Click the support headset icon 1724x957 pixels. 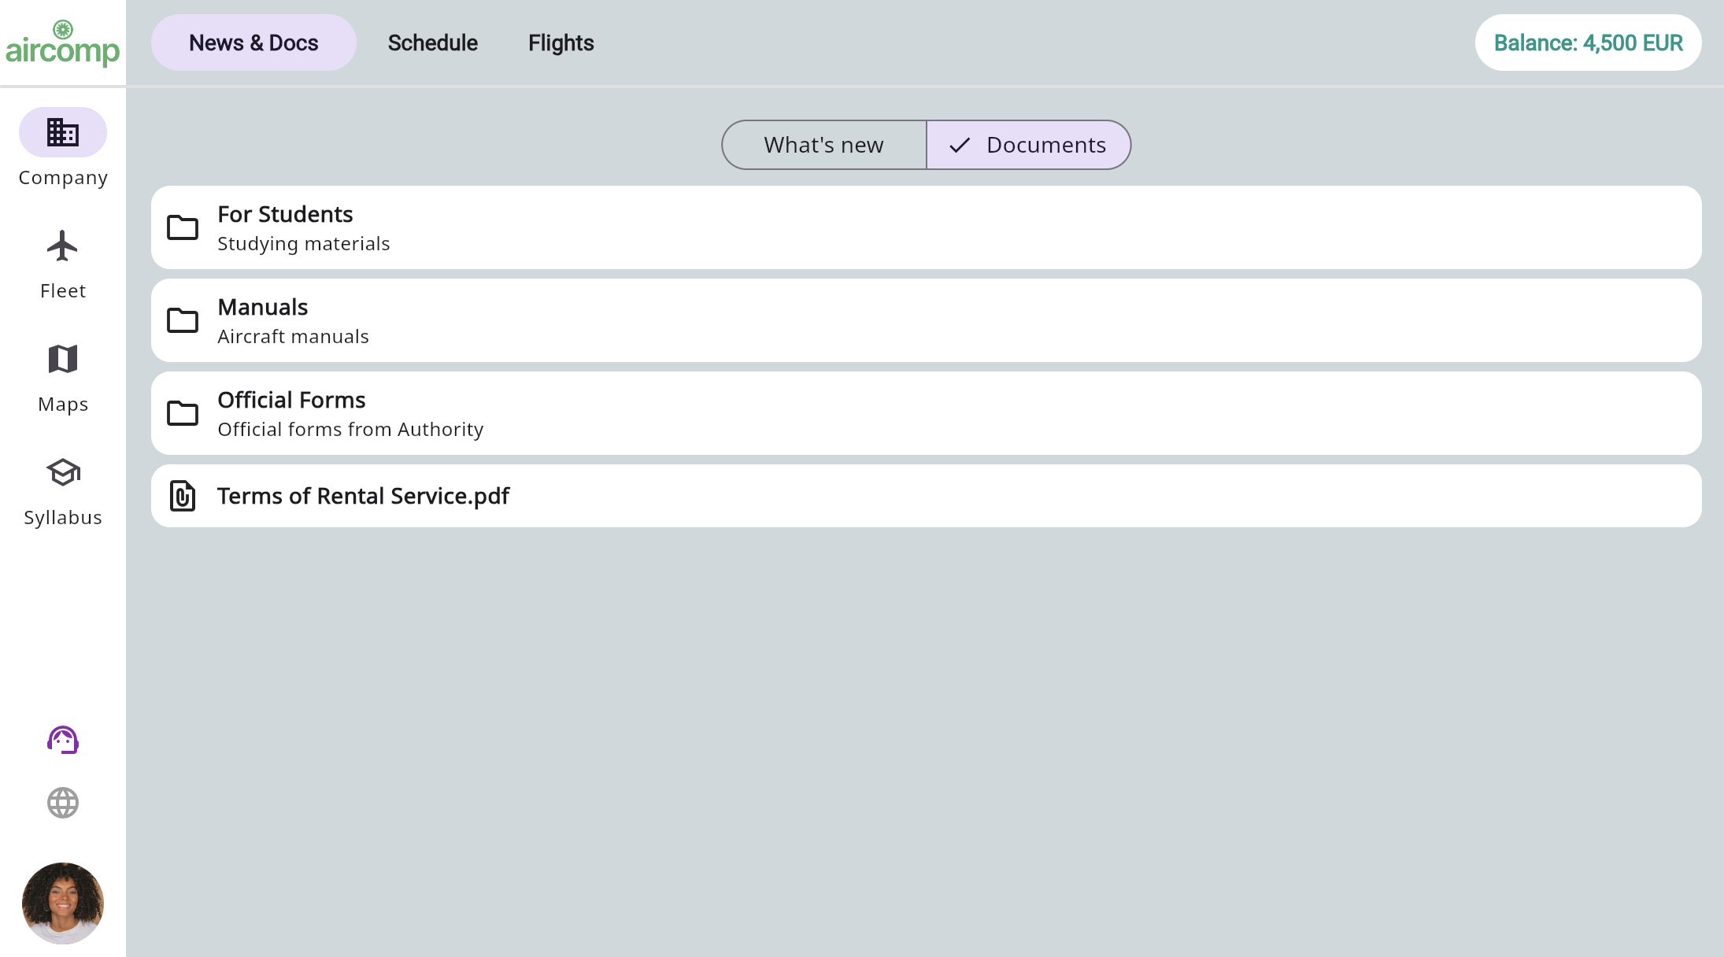(62, 741)
